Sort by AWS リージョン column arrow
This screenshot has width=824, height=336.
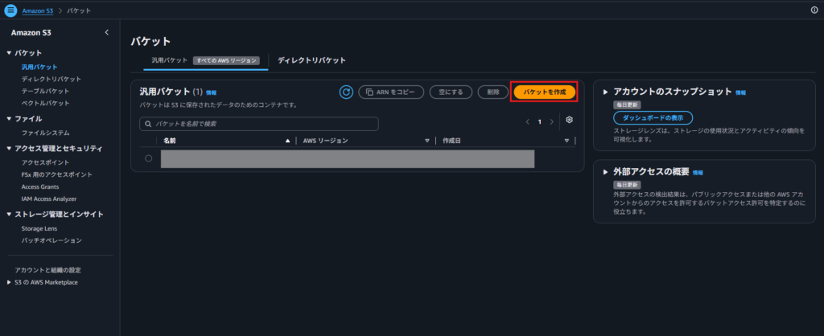[x=427, y=141]
